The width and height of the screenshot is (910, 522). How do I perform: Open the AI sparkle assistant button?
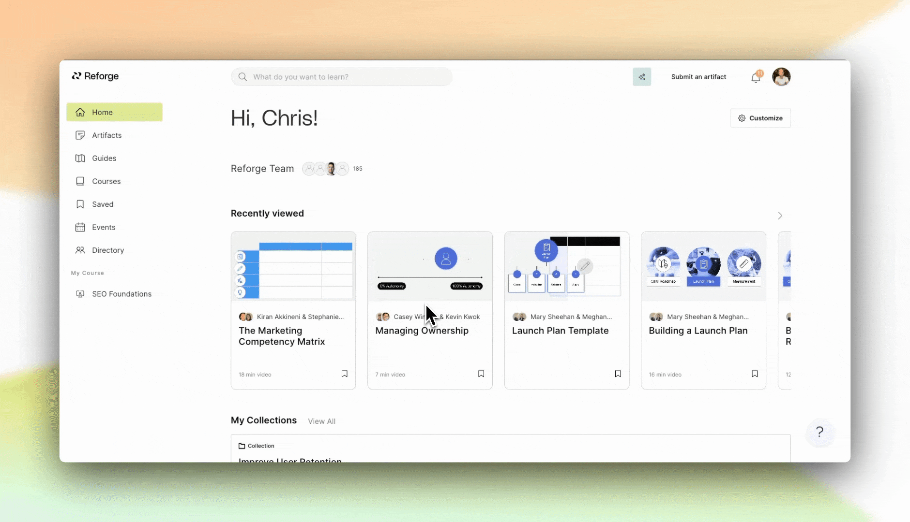coord(642,77)
